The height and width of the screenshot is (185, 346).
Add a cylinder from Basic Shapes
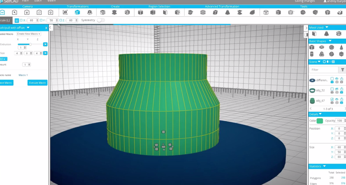point(312,54)
